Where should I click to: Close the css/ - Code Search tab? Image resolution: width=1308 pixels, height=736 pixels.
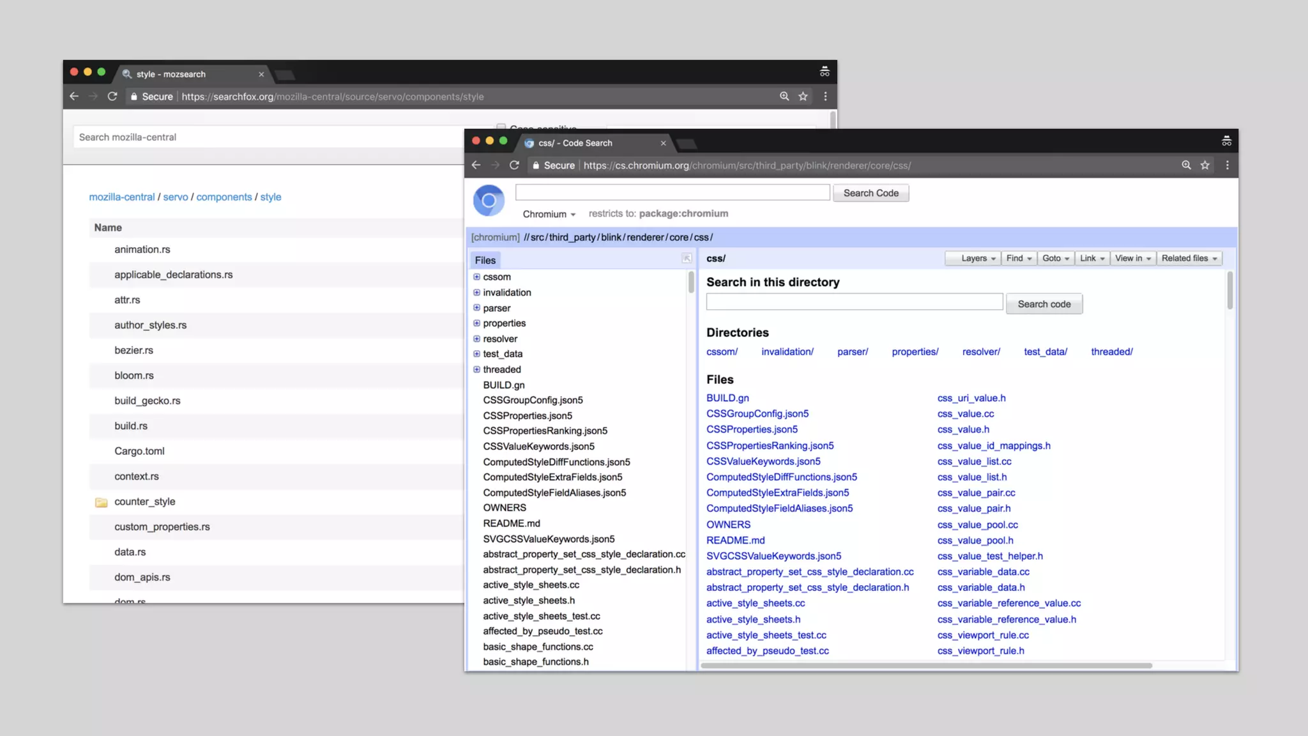663,143
